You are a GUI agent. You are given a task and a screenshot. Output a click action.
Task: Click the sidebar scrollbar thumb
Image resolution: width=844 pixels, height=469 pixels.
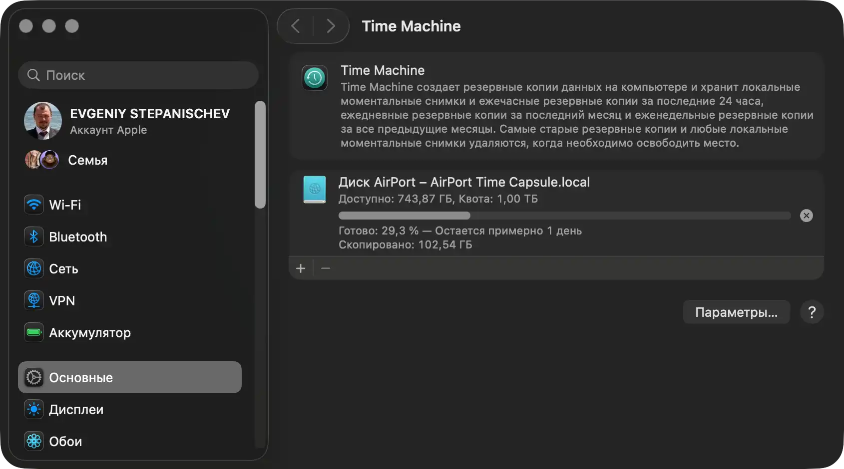click(x=260, y=155)
